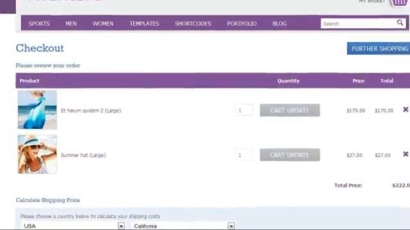Click the Quantity column header
Image resolution: width=410 pixels, height=230 pixels.
click(x=288, y=80)
